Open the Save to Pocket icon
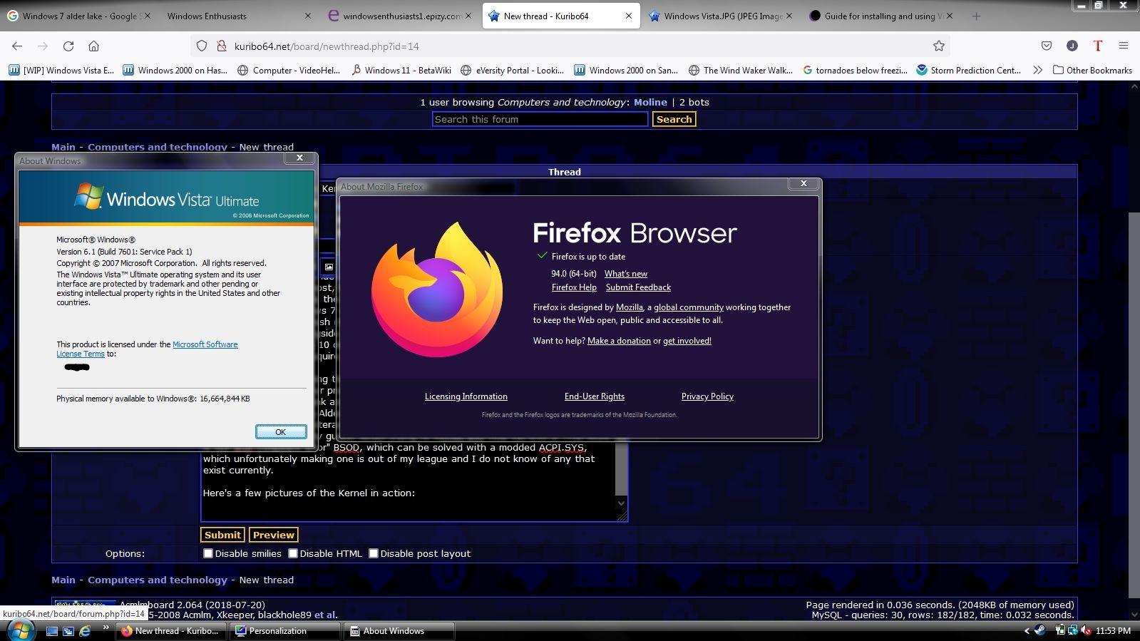This screenshot has height=641, width=1140. pyautogui.click(x=1047, y=46)
